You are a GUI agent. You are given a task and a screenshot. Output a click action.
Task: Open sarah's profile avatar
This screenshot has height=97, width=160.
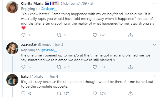(x=12, y=48)
